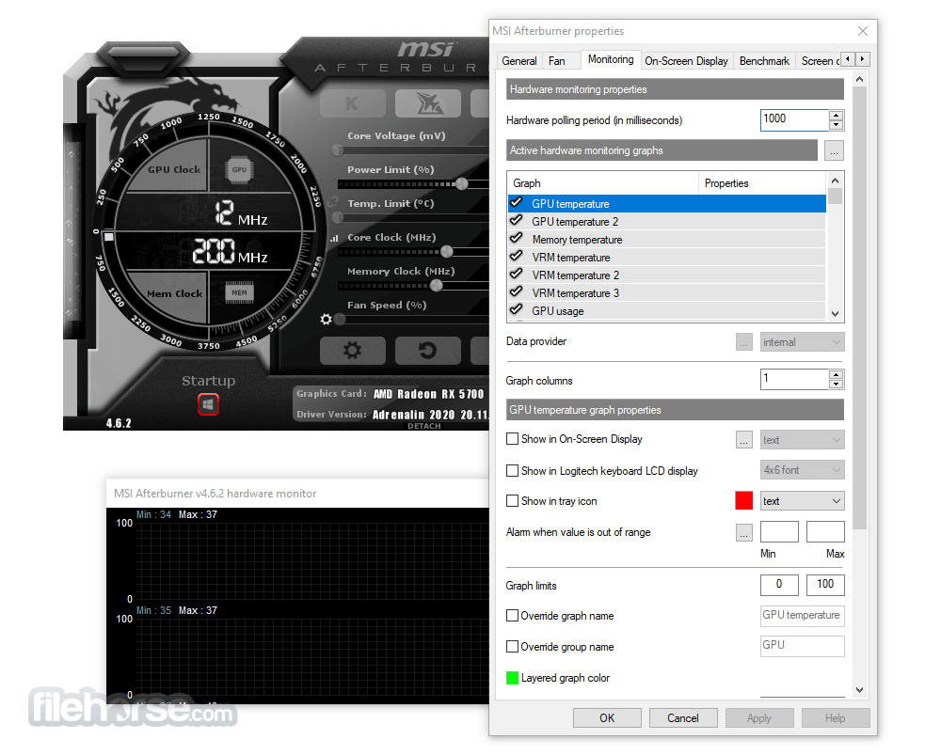Open tray icon text type dropdown
941x755 pixels.
pos(802,501)
